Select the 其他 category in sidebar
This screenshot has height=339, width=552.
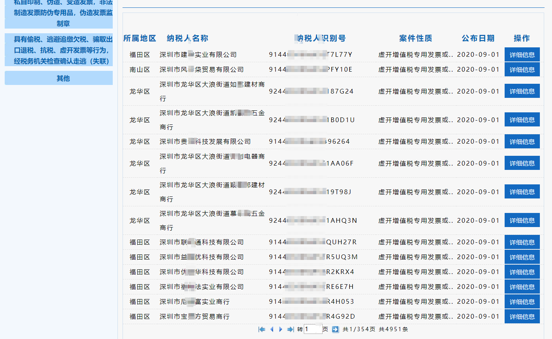[x=59, y=78]
